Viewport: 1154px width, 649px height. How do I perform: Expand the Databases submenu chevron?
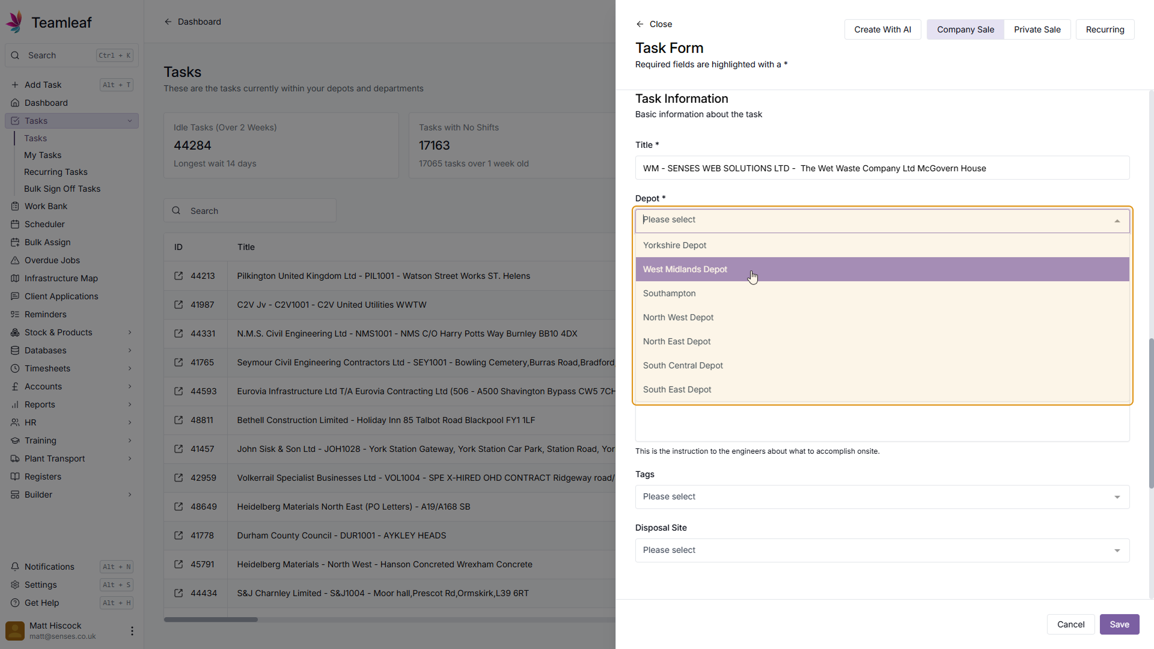[130, 350]
